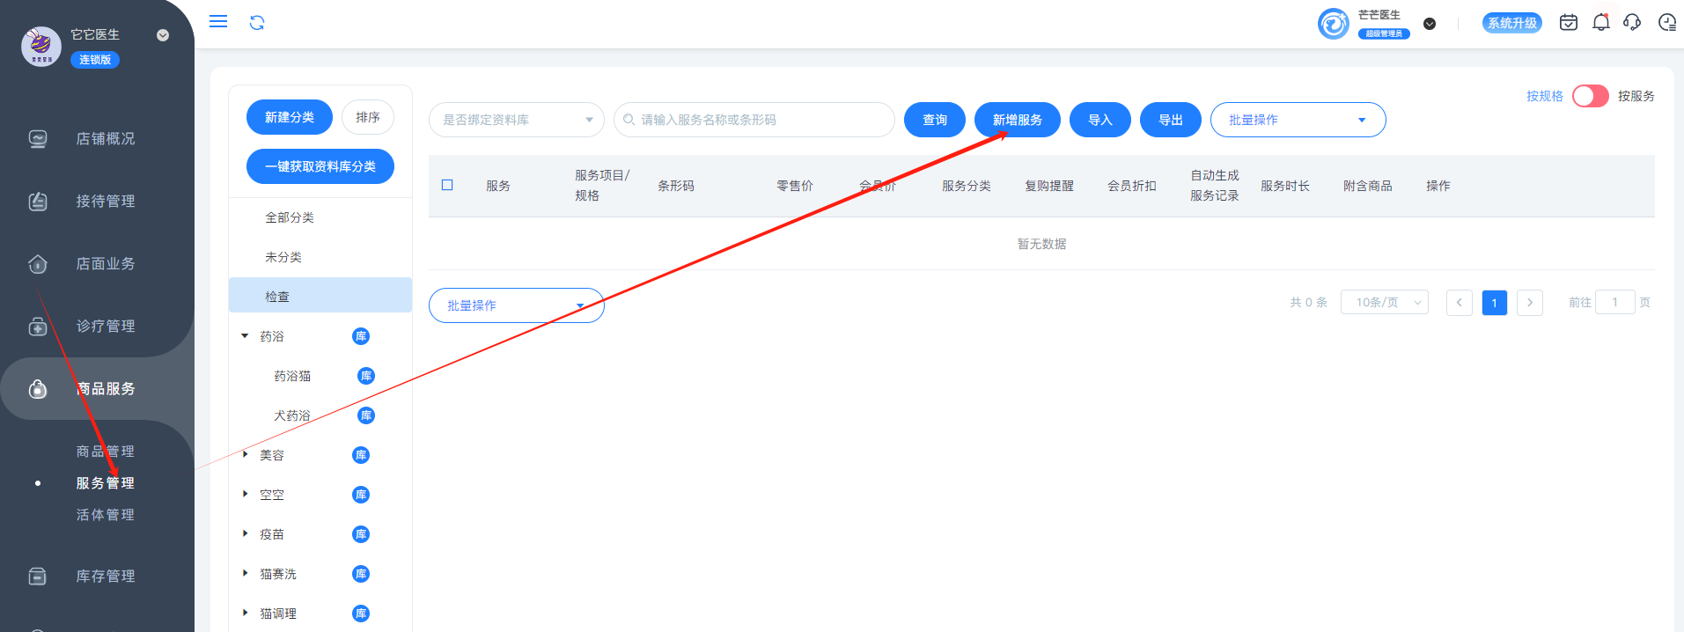1684x632 pixels.
Task: Click the 导出 button
Action: pos(1171,120)
